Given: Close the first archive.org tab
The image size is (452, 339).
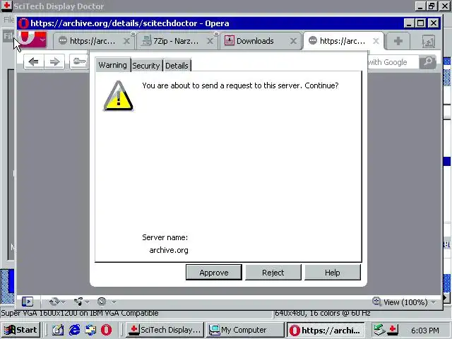Looking at the screenshot, I should point(126,41).
